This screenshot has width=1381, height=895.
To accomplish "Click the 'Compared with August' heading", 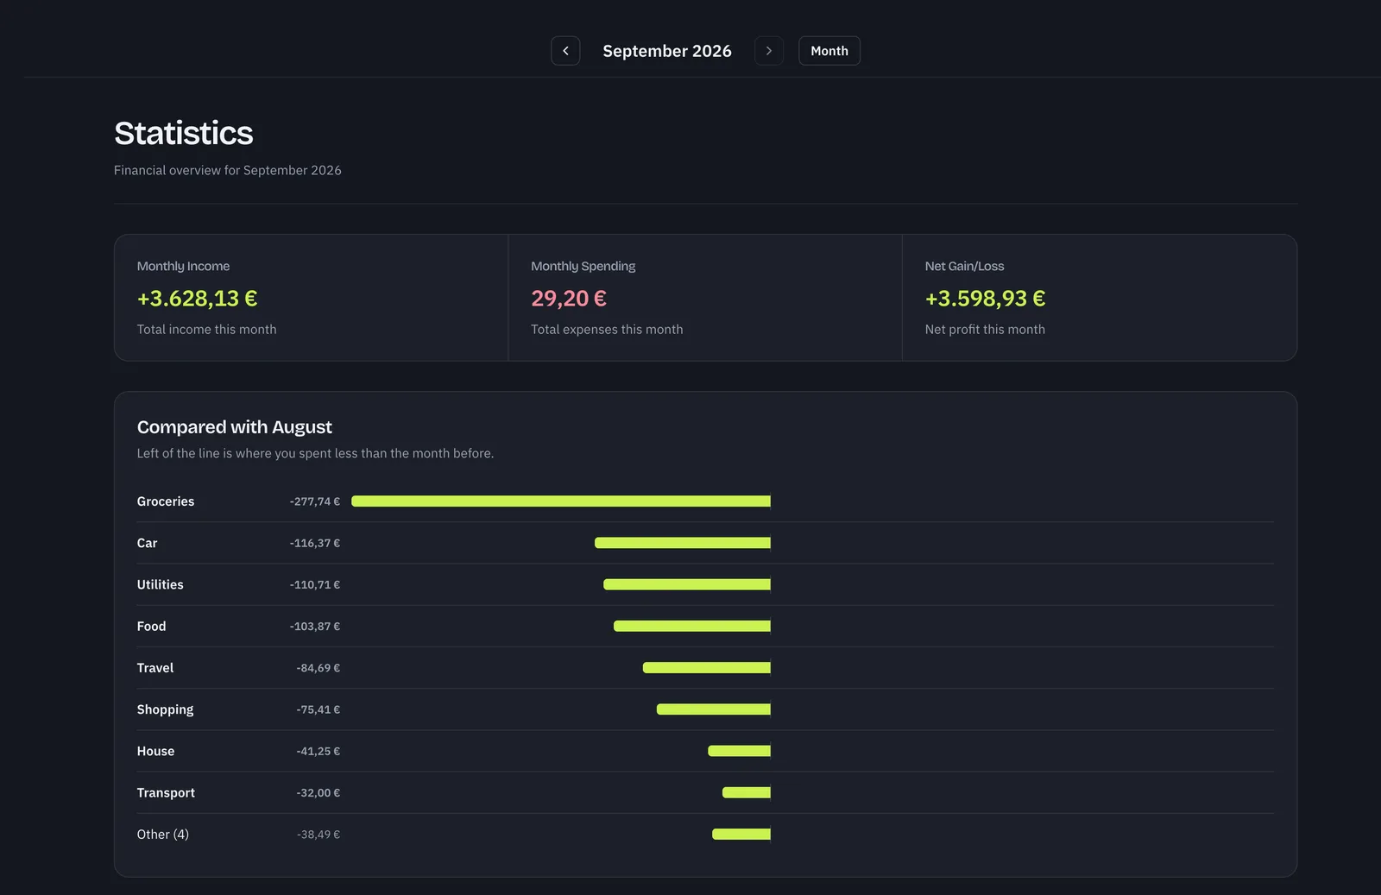I will pyautogui.click(x=234, y=427).
